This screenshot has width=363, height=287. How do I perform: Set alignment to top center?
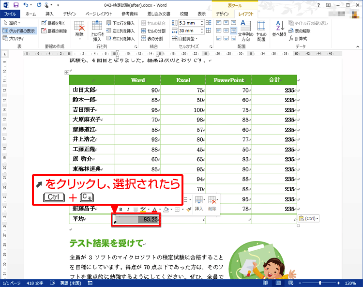point(226,23)
